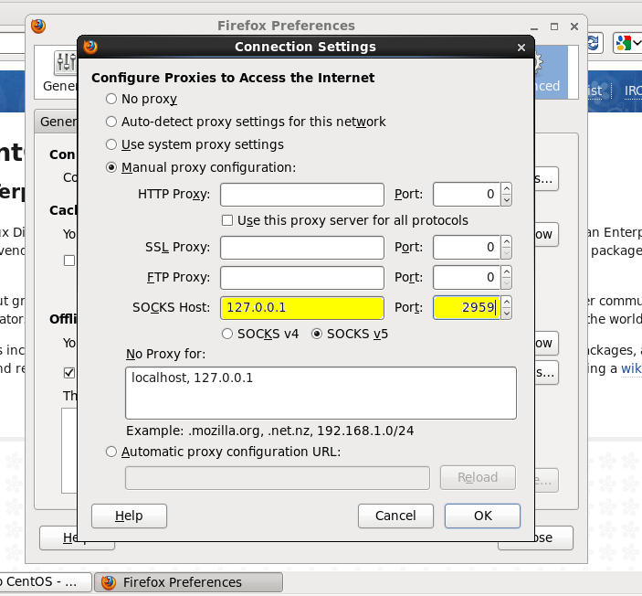Screen dimensions: 642x596
Task: Click the Firefox icon in the taskbar entry
Action: [109, 582]
